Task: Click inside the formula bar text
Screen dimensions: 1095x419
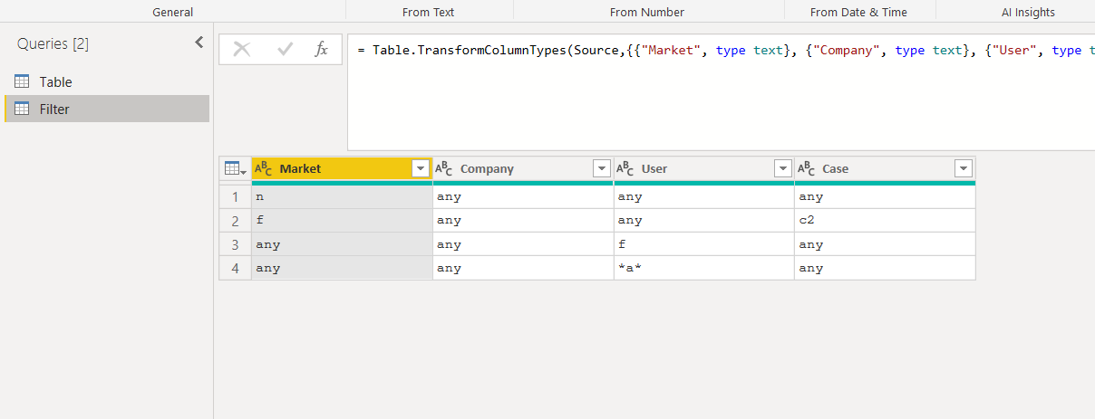Action: point(721,50)
